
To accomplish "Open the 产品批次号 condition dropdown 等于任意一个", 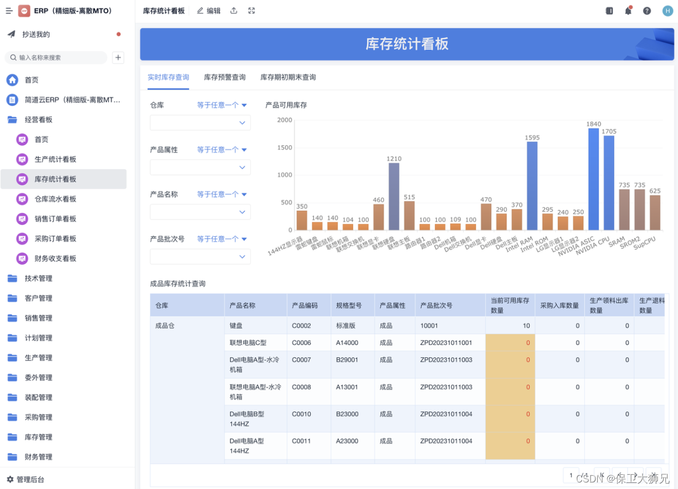I will [x=222, y=239].
